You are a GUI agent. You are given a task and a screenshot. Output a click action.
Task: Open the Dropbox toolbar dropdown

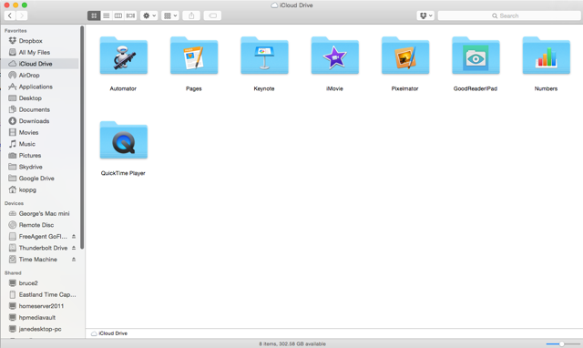point(425,15)
